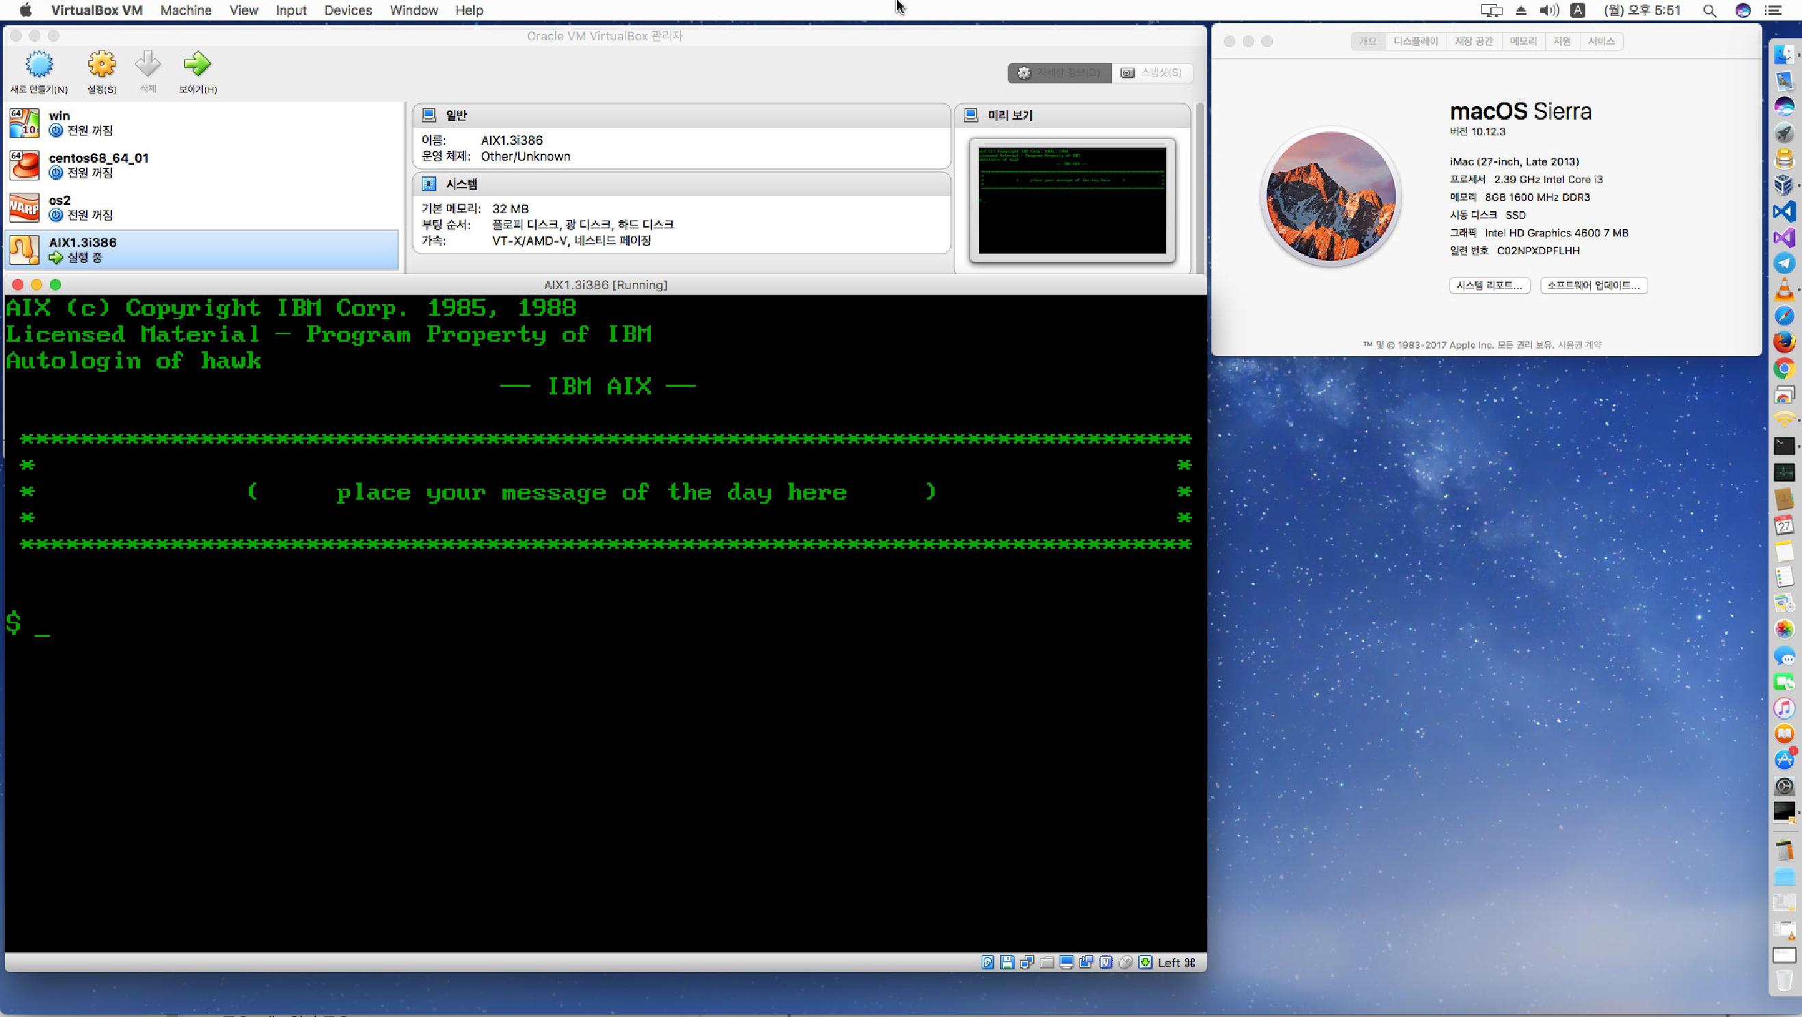
Task: Switch to the Displays (디스플레이) tab
Action: click(1415, 41)
